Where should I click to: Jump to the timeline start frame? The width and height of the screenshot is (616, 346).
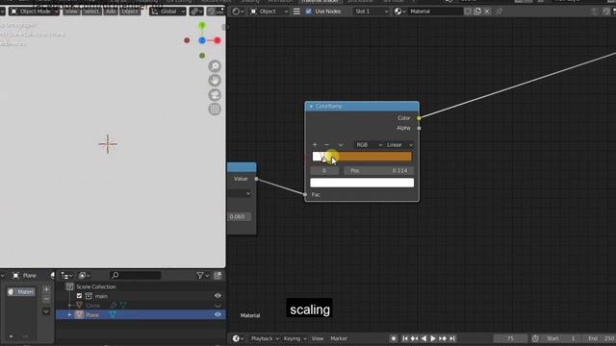(405, 338)
